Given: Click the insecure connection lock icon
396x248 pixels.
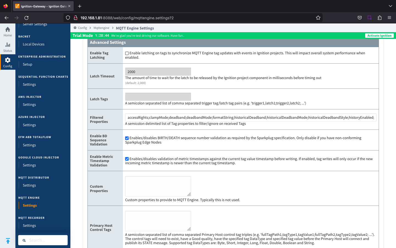Looking at the screenshot, I should pyautogui.click(x=75, y=18).
